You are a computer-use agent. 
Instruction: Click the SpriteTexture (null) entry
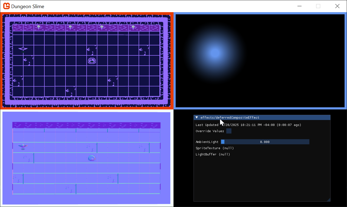pos(215,148)
